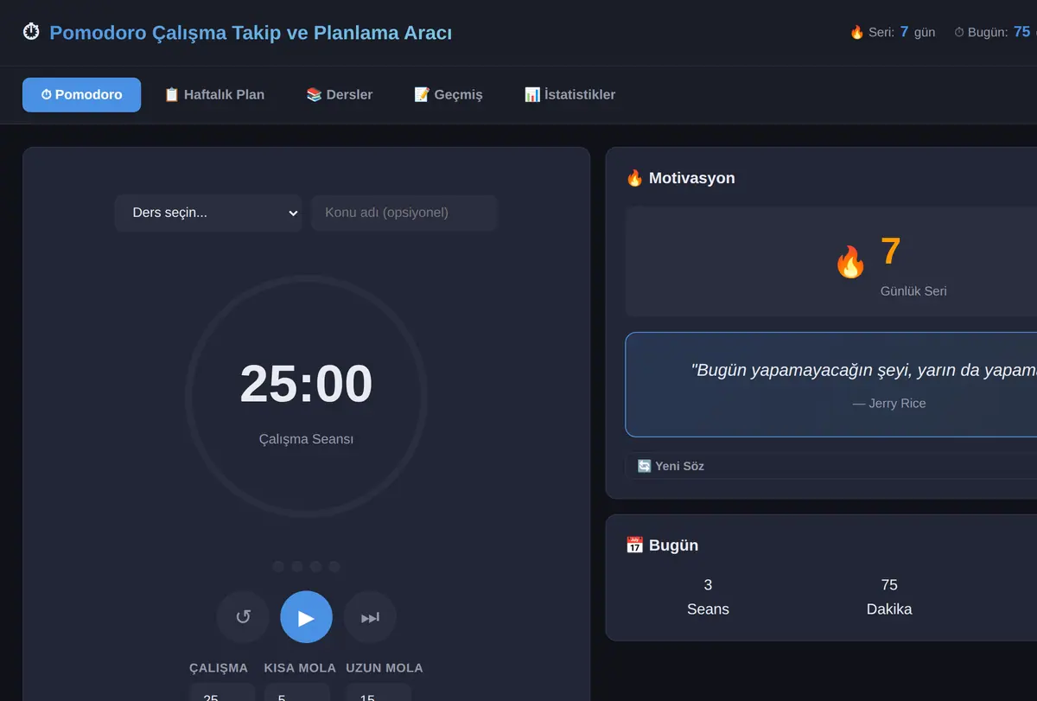Click the KISA MOLA duration label
This screenshot has width=1037, height=701.
[x=300, y=668]
